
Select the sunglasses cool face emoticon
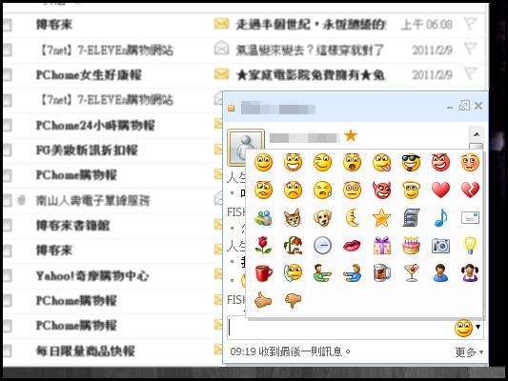(x=411, y=162)
